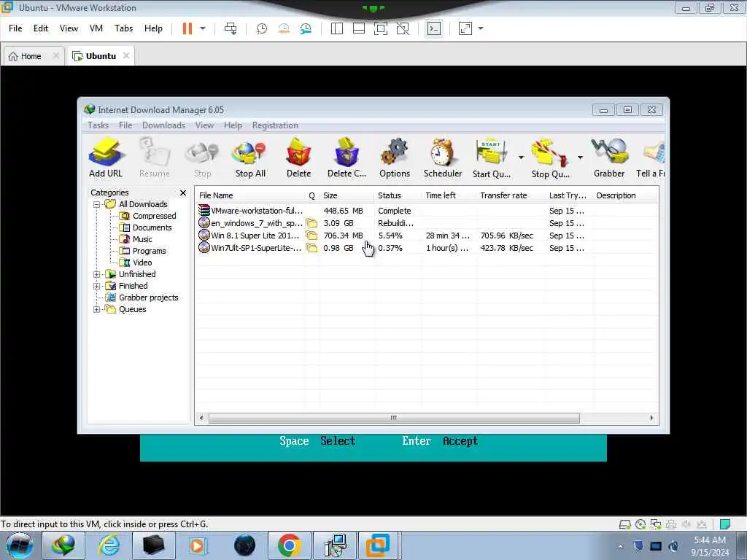Click VMware send Ctrl+Alt+Del icon

click(x=231, y=28)
